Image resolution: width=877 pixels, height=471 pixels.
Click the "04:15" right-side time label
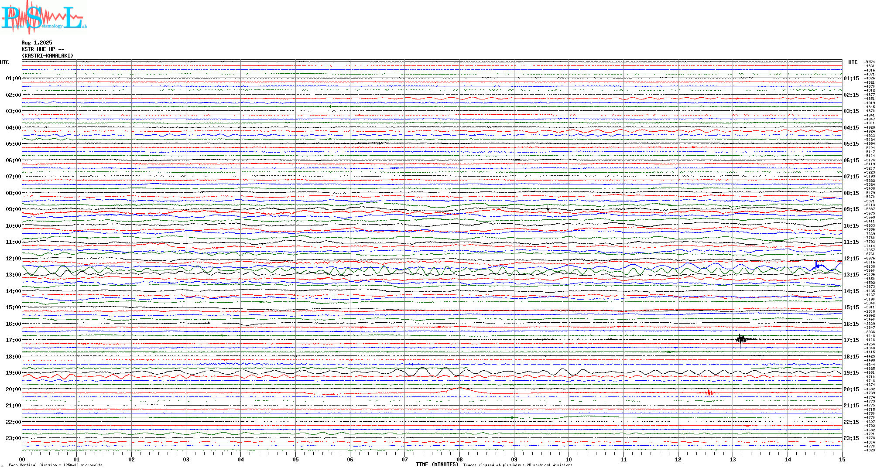(x=851, y=128)
